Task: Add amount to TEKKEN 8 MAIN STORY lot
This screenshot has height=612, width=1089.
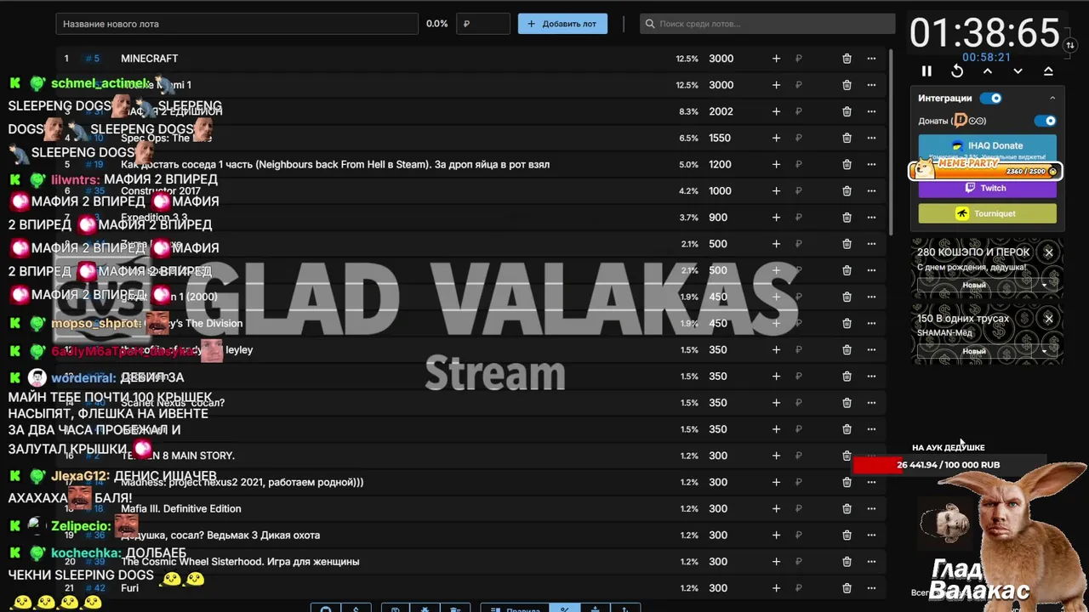Action: 776,456
